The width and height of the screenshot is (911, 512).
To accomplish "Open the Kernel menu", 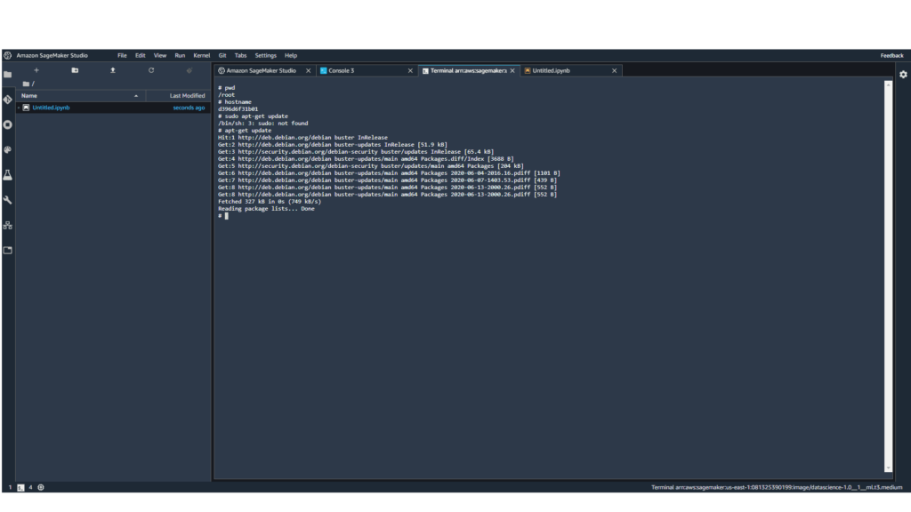I will pyautogui.click(x=202, y=56).
